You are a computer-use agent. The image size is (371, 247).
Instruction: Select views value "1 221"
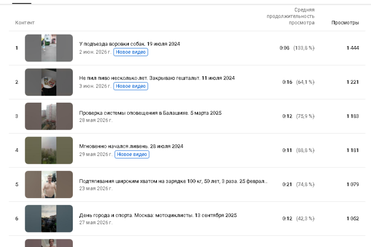click(353, 82)
